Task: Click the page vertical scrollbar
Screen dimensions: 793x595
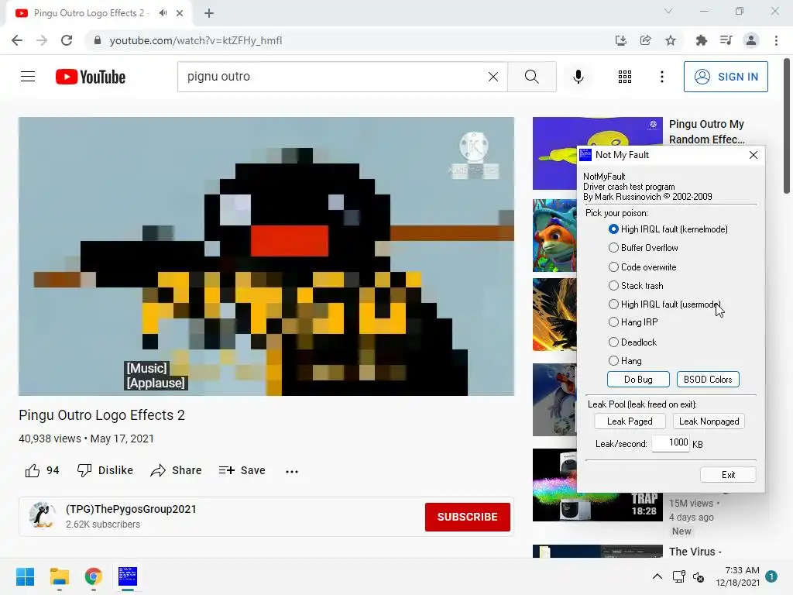Action: pyautogui.click(x=787, y=126)
